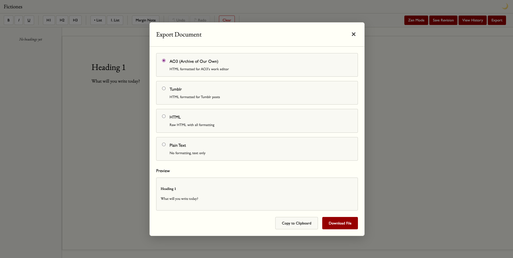Click the Export toolbar button
The height and width of the screenshot is (258, 513).
point(497,20)
